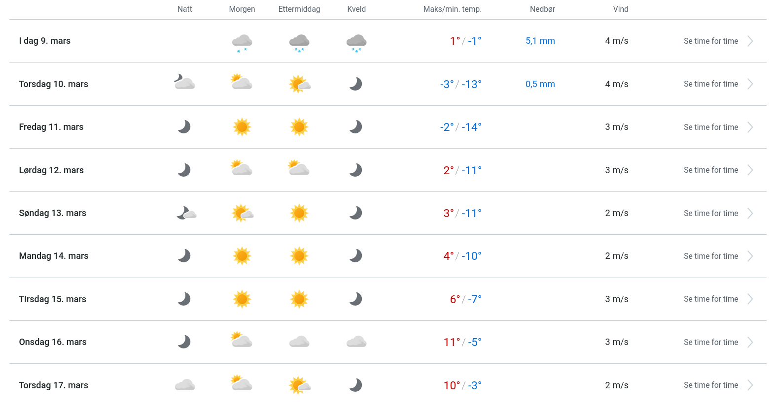Image resolution: width=776 pixels, height=406 pixels.
Task: Click the Nedbør column header
Action: (x=542, y=9)
